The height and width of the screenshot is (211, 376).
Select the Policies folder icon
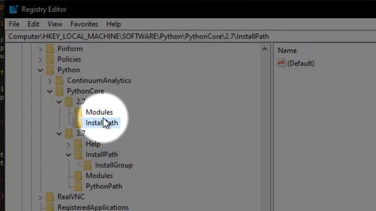[50, 59]
